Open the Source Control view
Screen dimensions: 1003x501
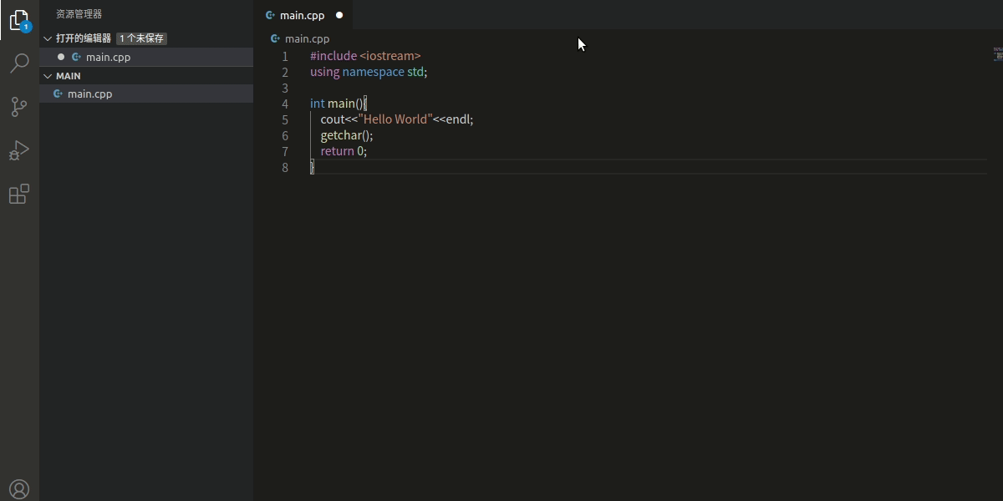click(19, 107)
